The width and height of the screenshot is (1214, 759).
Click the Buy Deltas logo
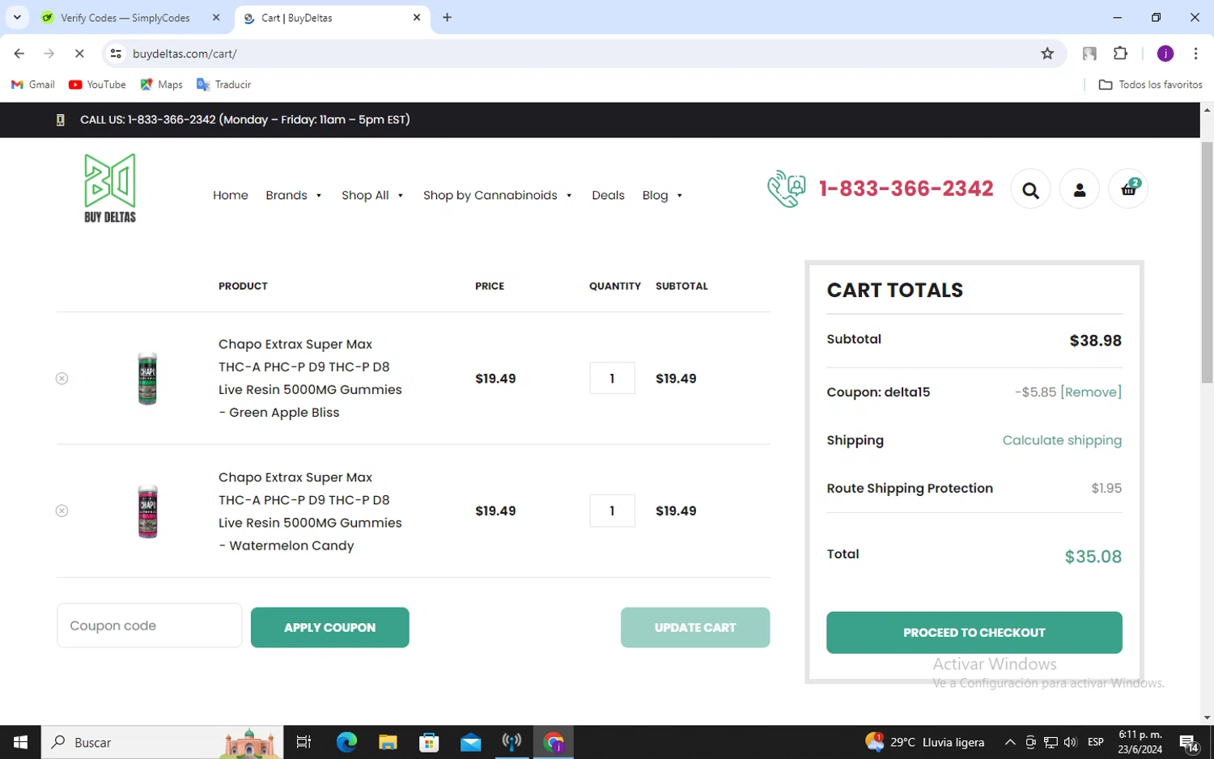110,189
